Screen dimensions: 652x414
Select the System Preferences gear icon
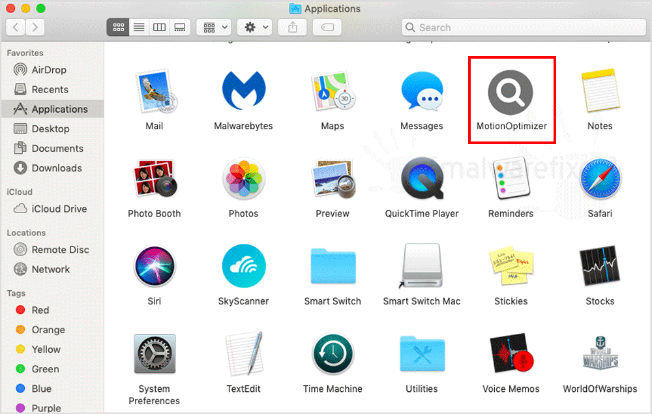coord(155,354)
